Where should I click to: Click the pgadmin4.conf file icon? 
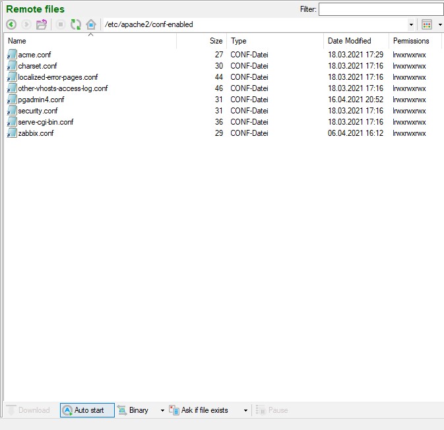click(12, 100)
